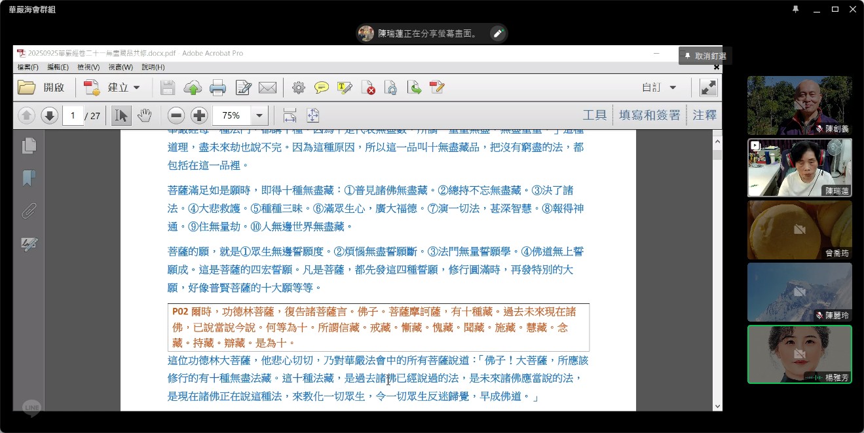The height and width of the screenshot is (433, 864).
Task: Open the bookmarks panel in sidebar
Action: [x=29, y=178]
